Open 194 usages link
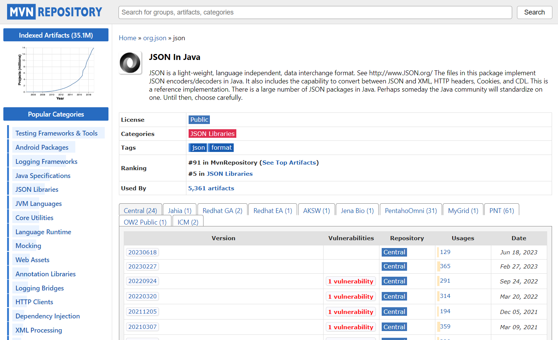This screenshot has height=340, width=558. point(445,311)
